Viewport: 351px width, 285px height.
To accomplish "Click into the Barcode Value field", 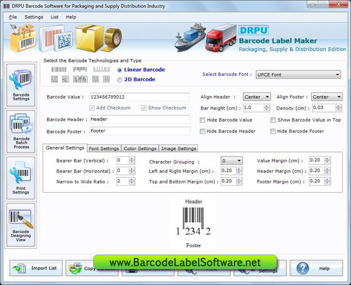I will [x=139, y=97].
